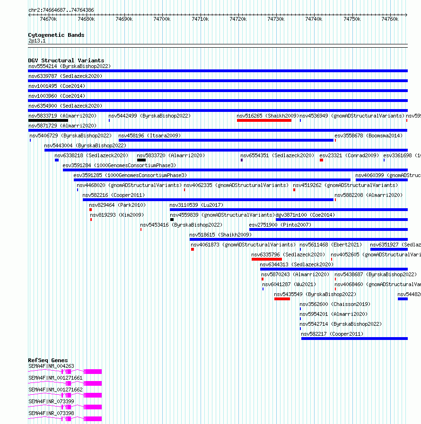This screenshot has width=421, height=424.
Task: Click chr2:74664687..74764386 region label
Action: click(61, 10)
